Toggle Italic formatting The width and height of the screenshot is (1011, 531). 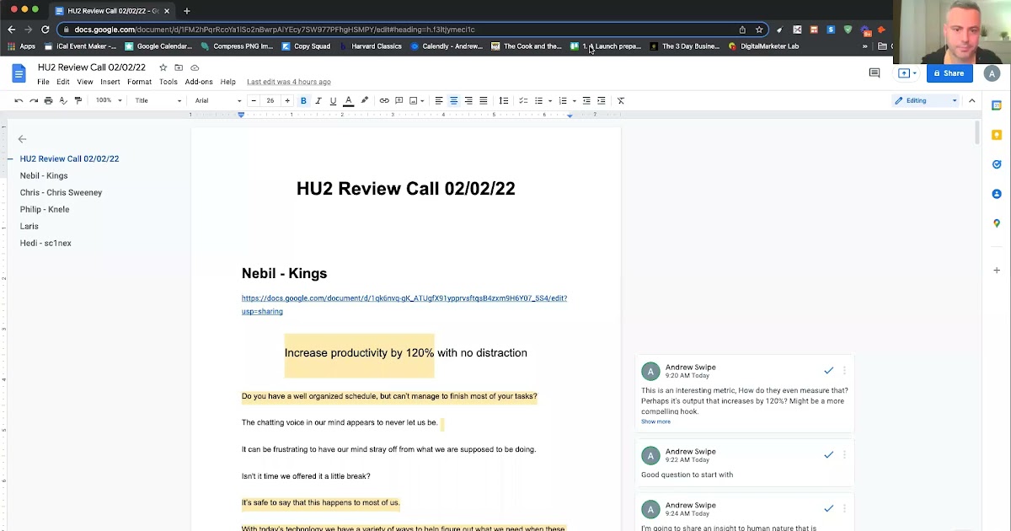[318, 100]
